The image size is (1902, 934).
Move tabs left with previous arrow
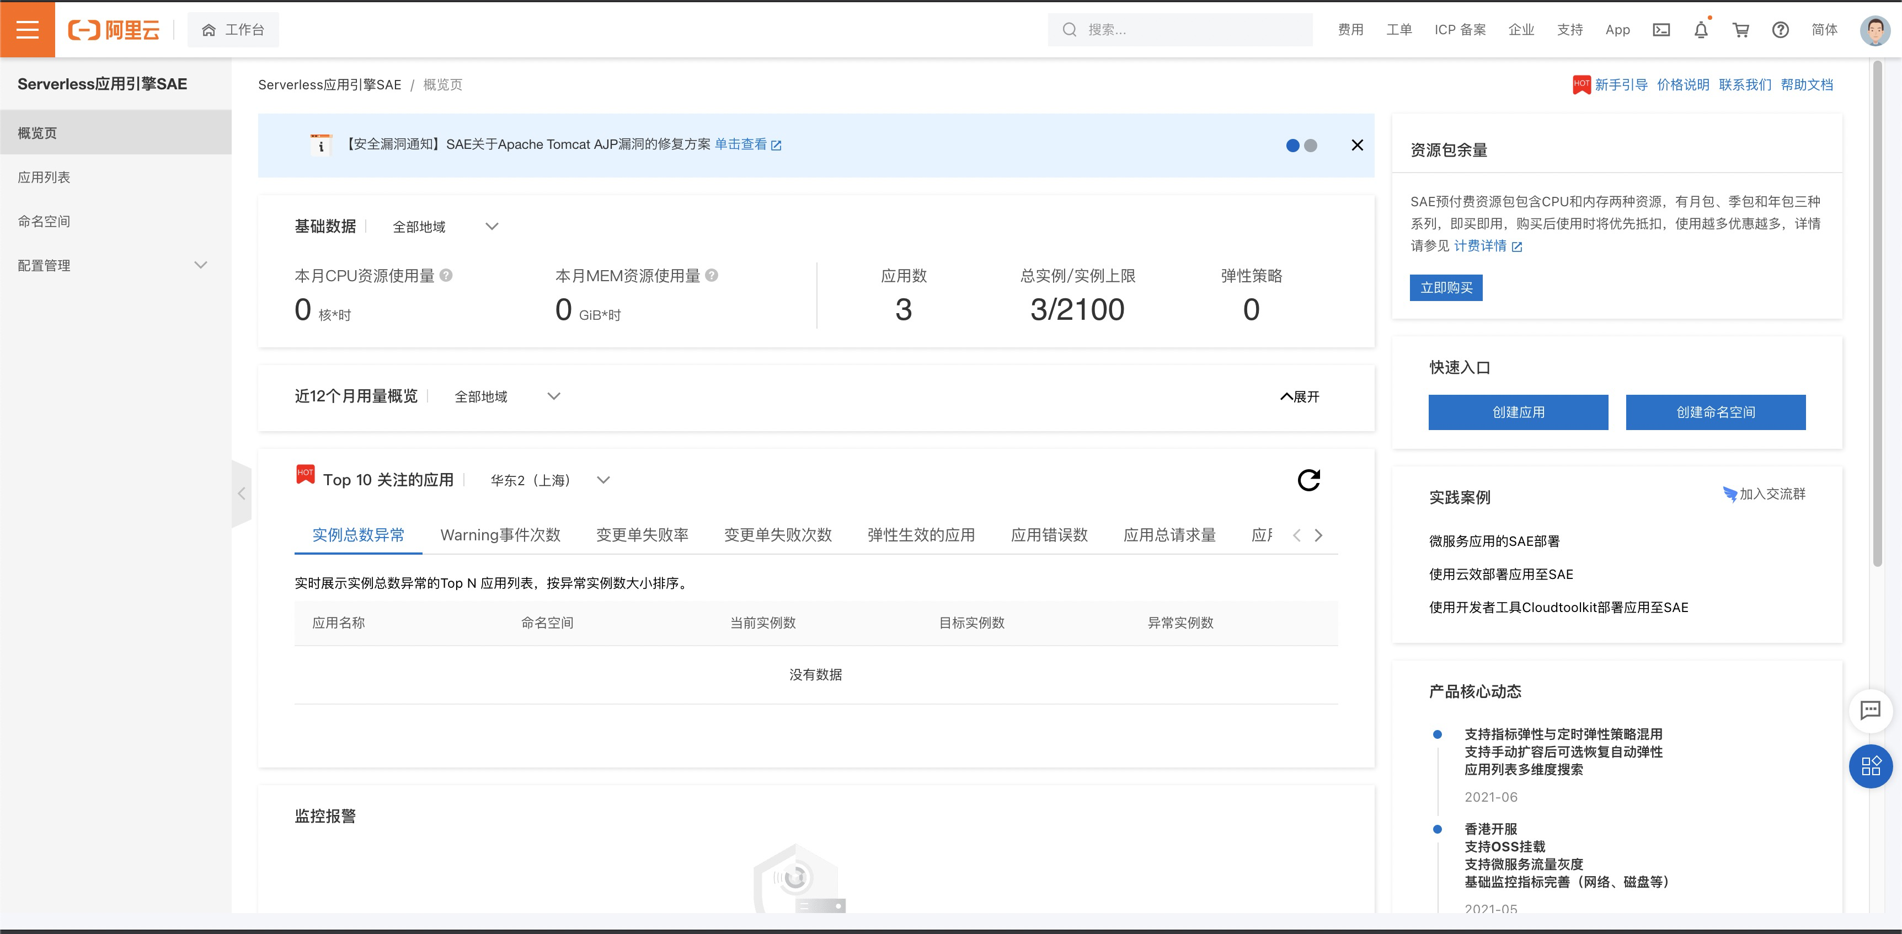tap(1296, 535)
